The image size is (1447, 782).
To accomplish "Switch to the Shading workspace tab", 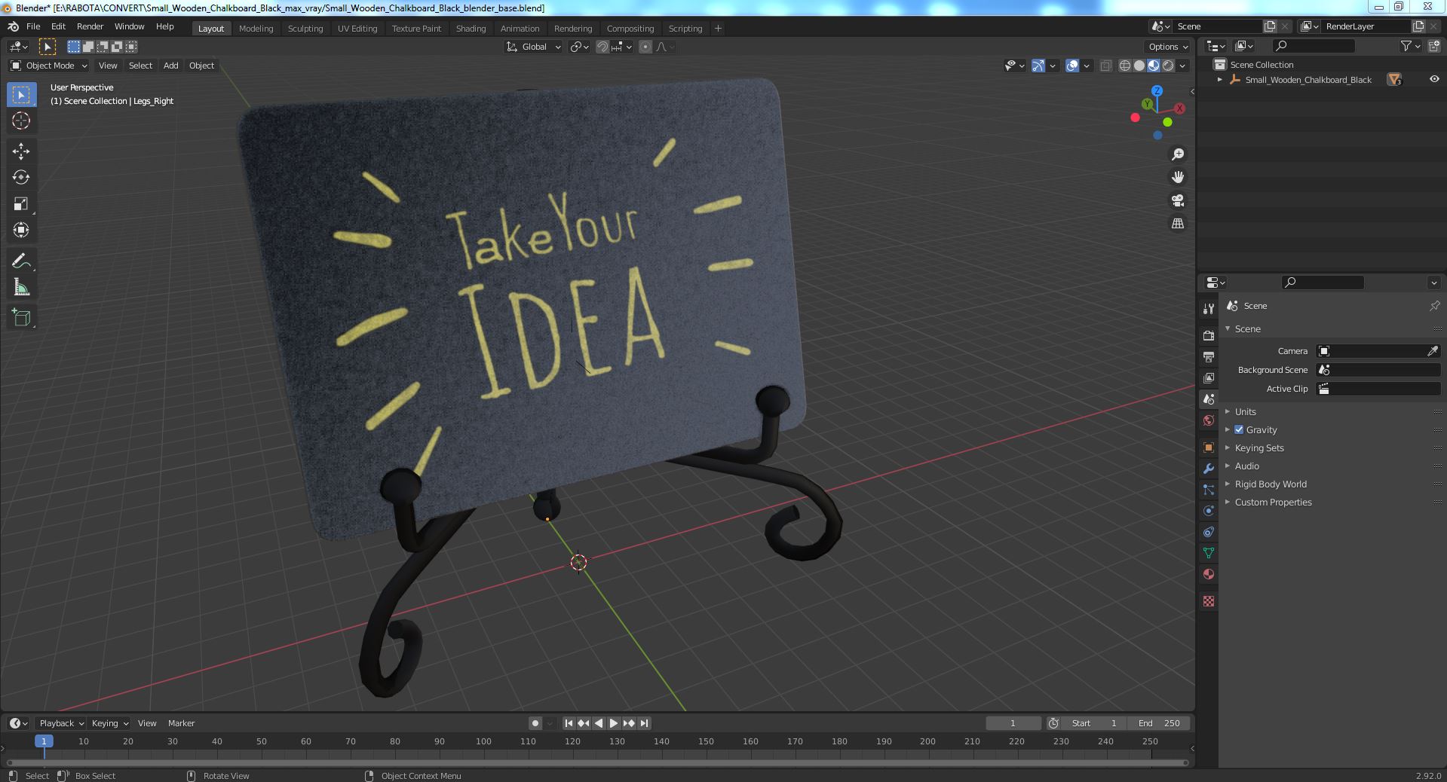I will click(x=471, y=28).
